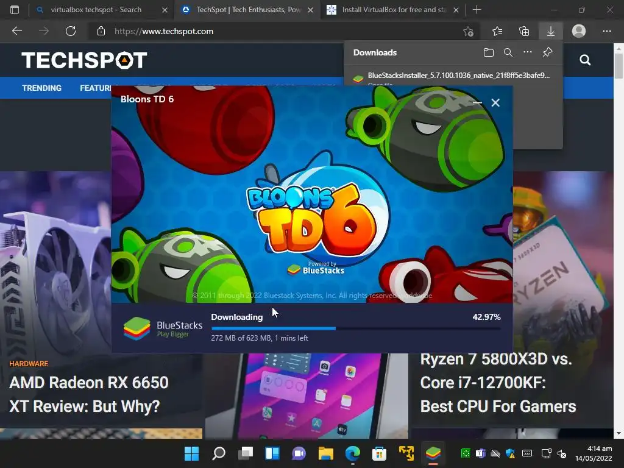View site lock information icon
The image size is (624, 468).
tap(101, 31)
